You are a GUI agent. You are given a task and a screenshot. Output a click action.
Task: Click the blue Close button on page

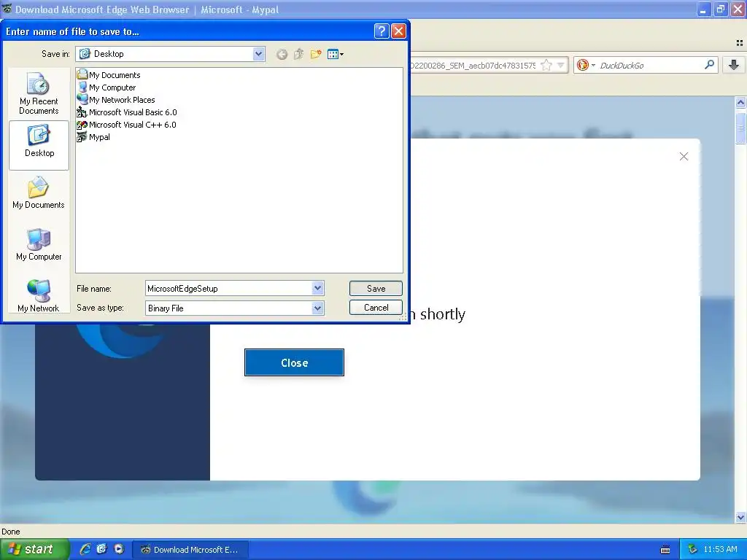(294, 362)
